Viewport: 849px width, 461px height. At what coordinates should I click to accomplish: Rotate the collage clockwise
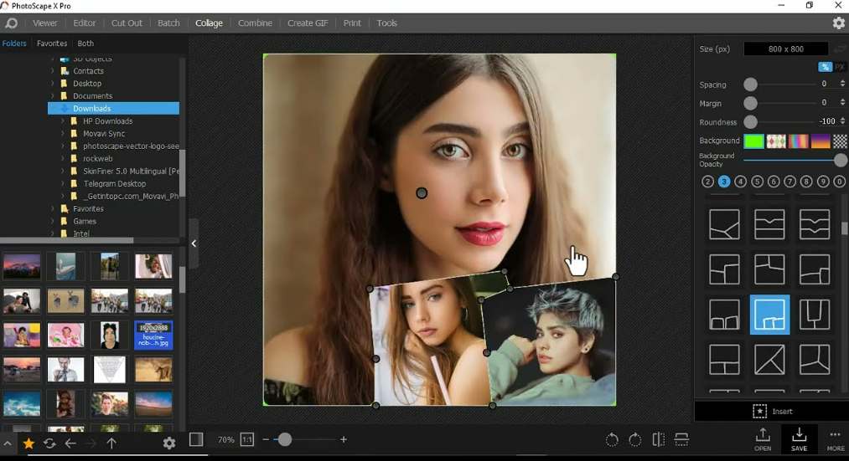[x=635, y=440]
